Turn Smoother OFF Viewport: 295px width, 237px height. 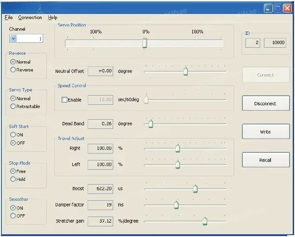13,216
